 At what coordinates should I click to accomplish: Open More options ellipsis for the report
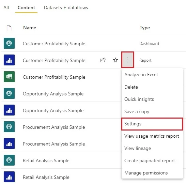click(128, 60)
